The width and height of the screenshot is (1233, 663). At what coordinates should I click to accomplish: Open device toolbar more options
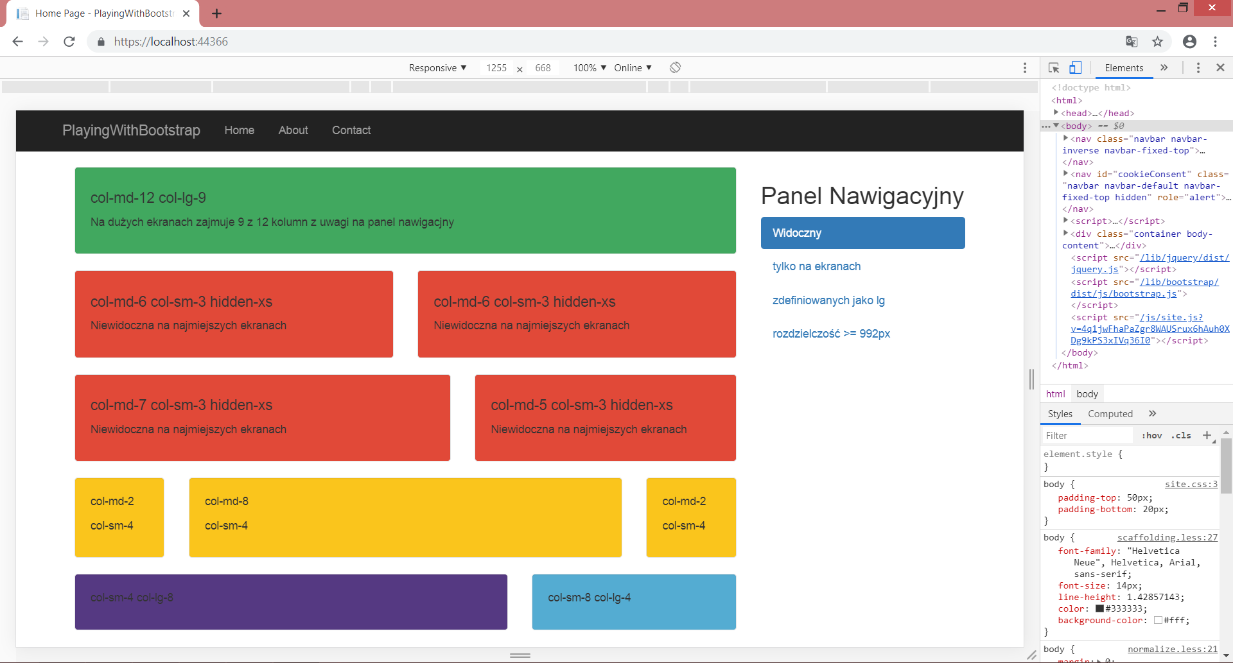pyautogui.click(x=1025, y=68)
